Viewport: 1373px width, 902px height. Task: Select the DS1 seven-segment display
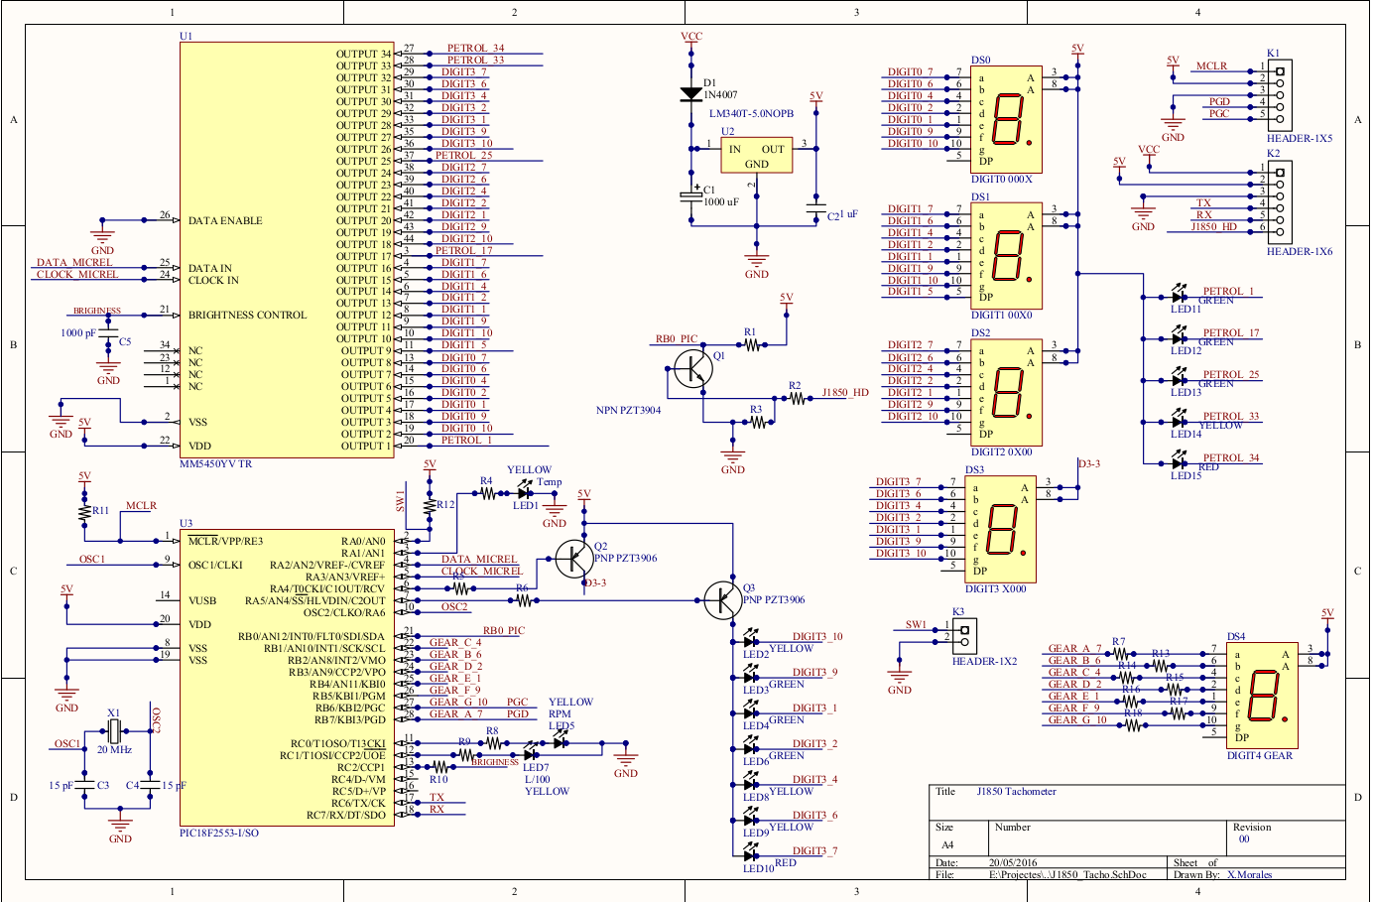point(1006,256)
